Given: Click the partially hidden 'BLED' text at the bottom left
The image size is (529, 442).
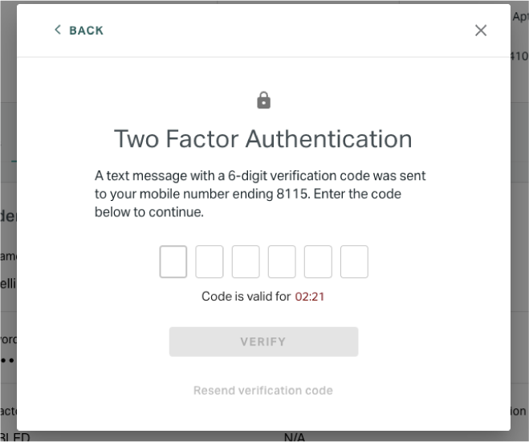Looking at the screenshot, I should [x=14, y=438].
